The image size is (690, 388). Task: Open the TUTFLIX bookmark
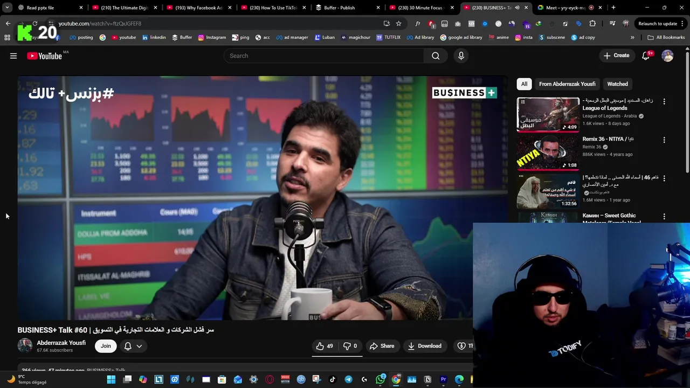[388, 37]
